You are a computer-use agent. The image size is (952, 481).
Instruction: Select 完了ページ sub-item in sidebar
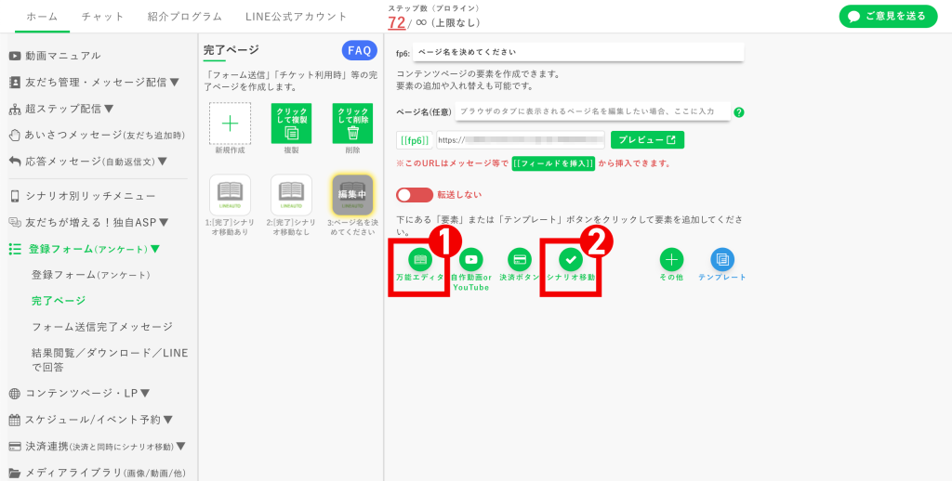(x=59, y=301)
